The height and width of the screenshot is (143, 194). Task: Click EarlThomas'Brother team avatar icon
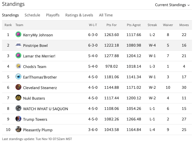(x=18, y=77)
